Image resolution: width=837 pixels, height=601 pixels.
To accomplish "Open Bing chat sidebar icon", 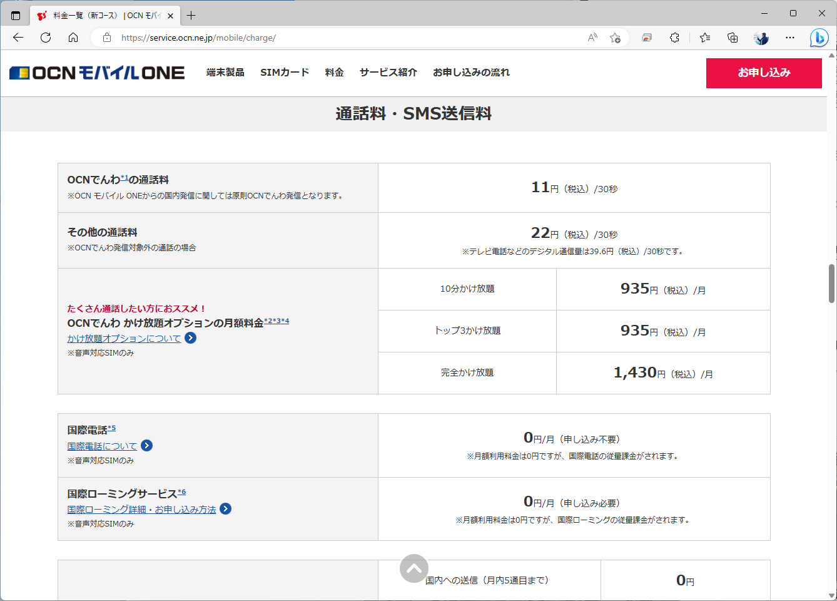I will click(819, 38).
